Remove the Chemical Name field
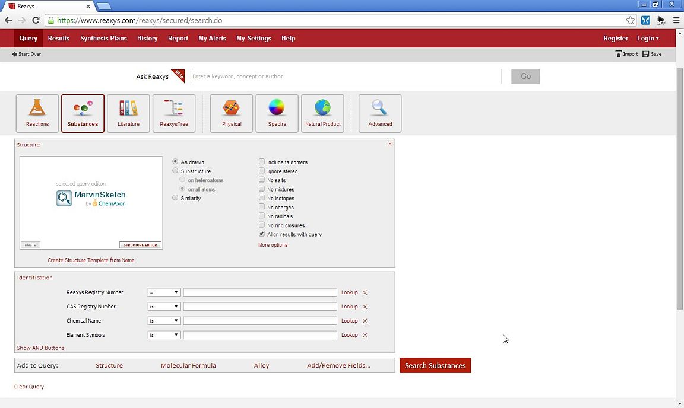 tap(365, 321)
